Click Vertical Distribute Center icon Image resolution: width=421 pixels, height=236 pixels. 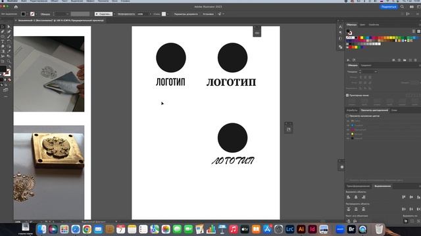click(x=356, y=209)
